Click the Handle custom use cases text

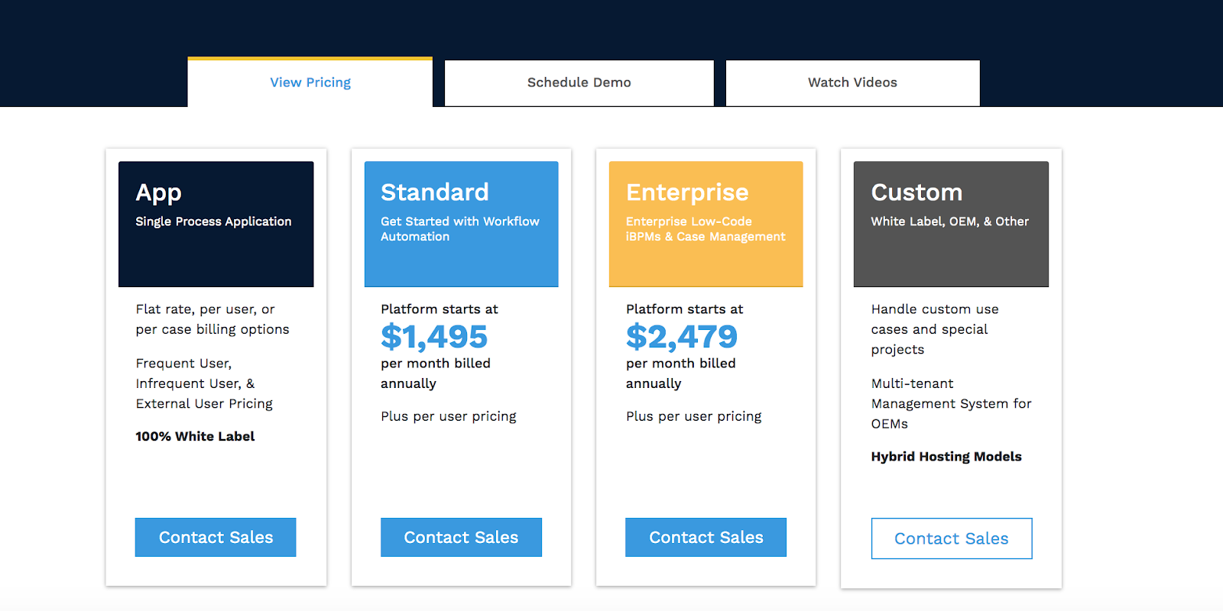pyautogui.click(x=934, y=329)
